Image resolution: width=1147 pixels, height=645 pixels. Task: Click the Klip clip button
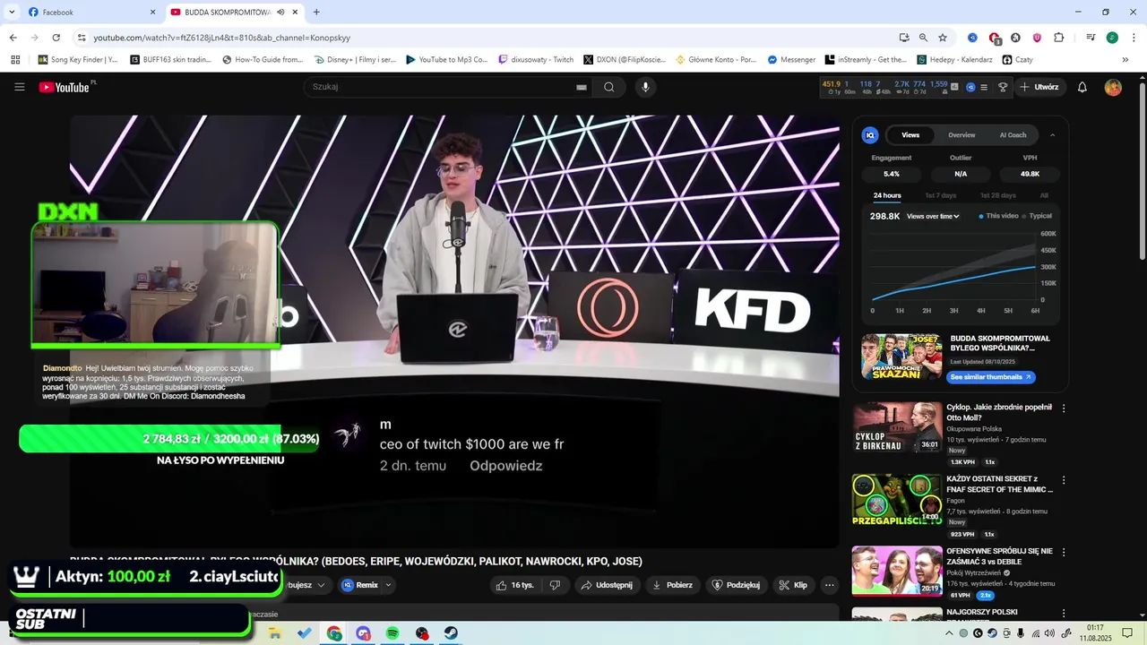tap(793, 585)
